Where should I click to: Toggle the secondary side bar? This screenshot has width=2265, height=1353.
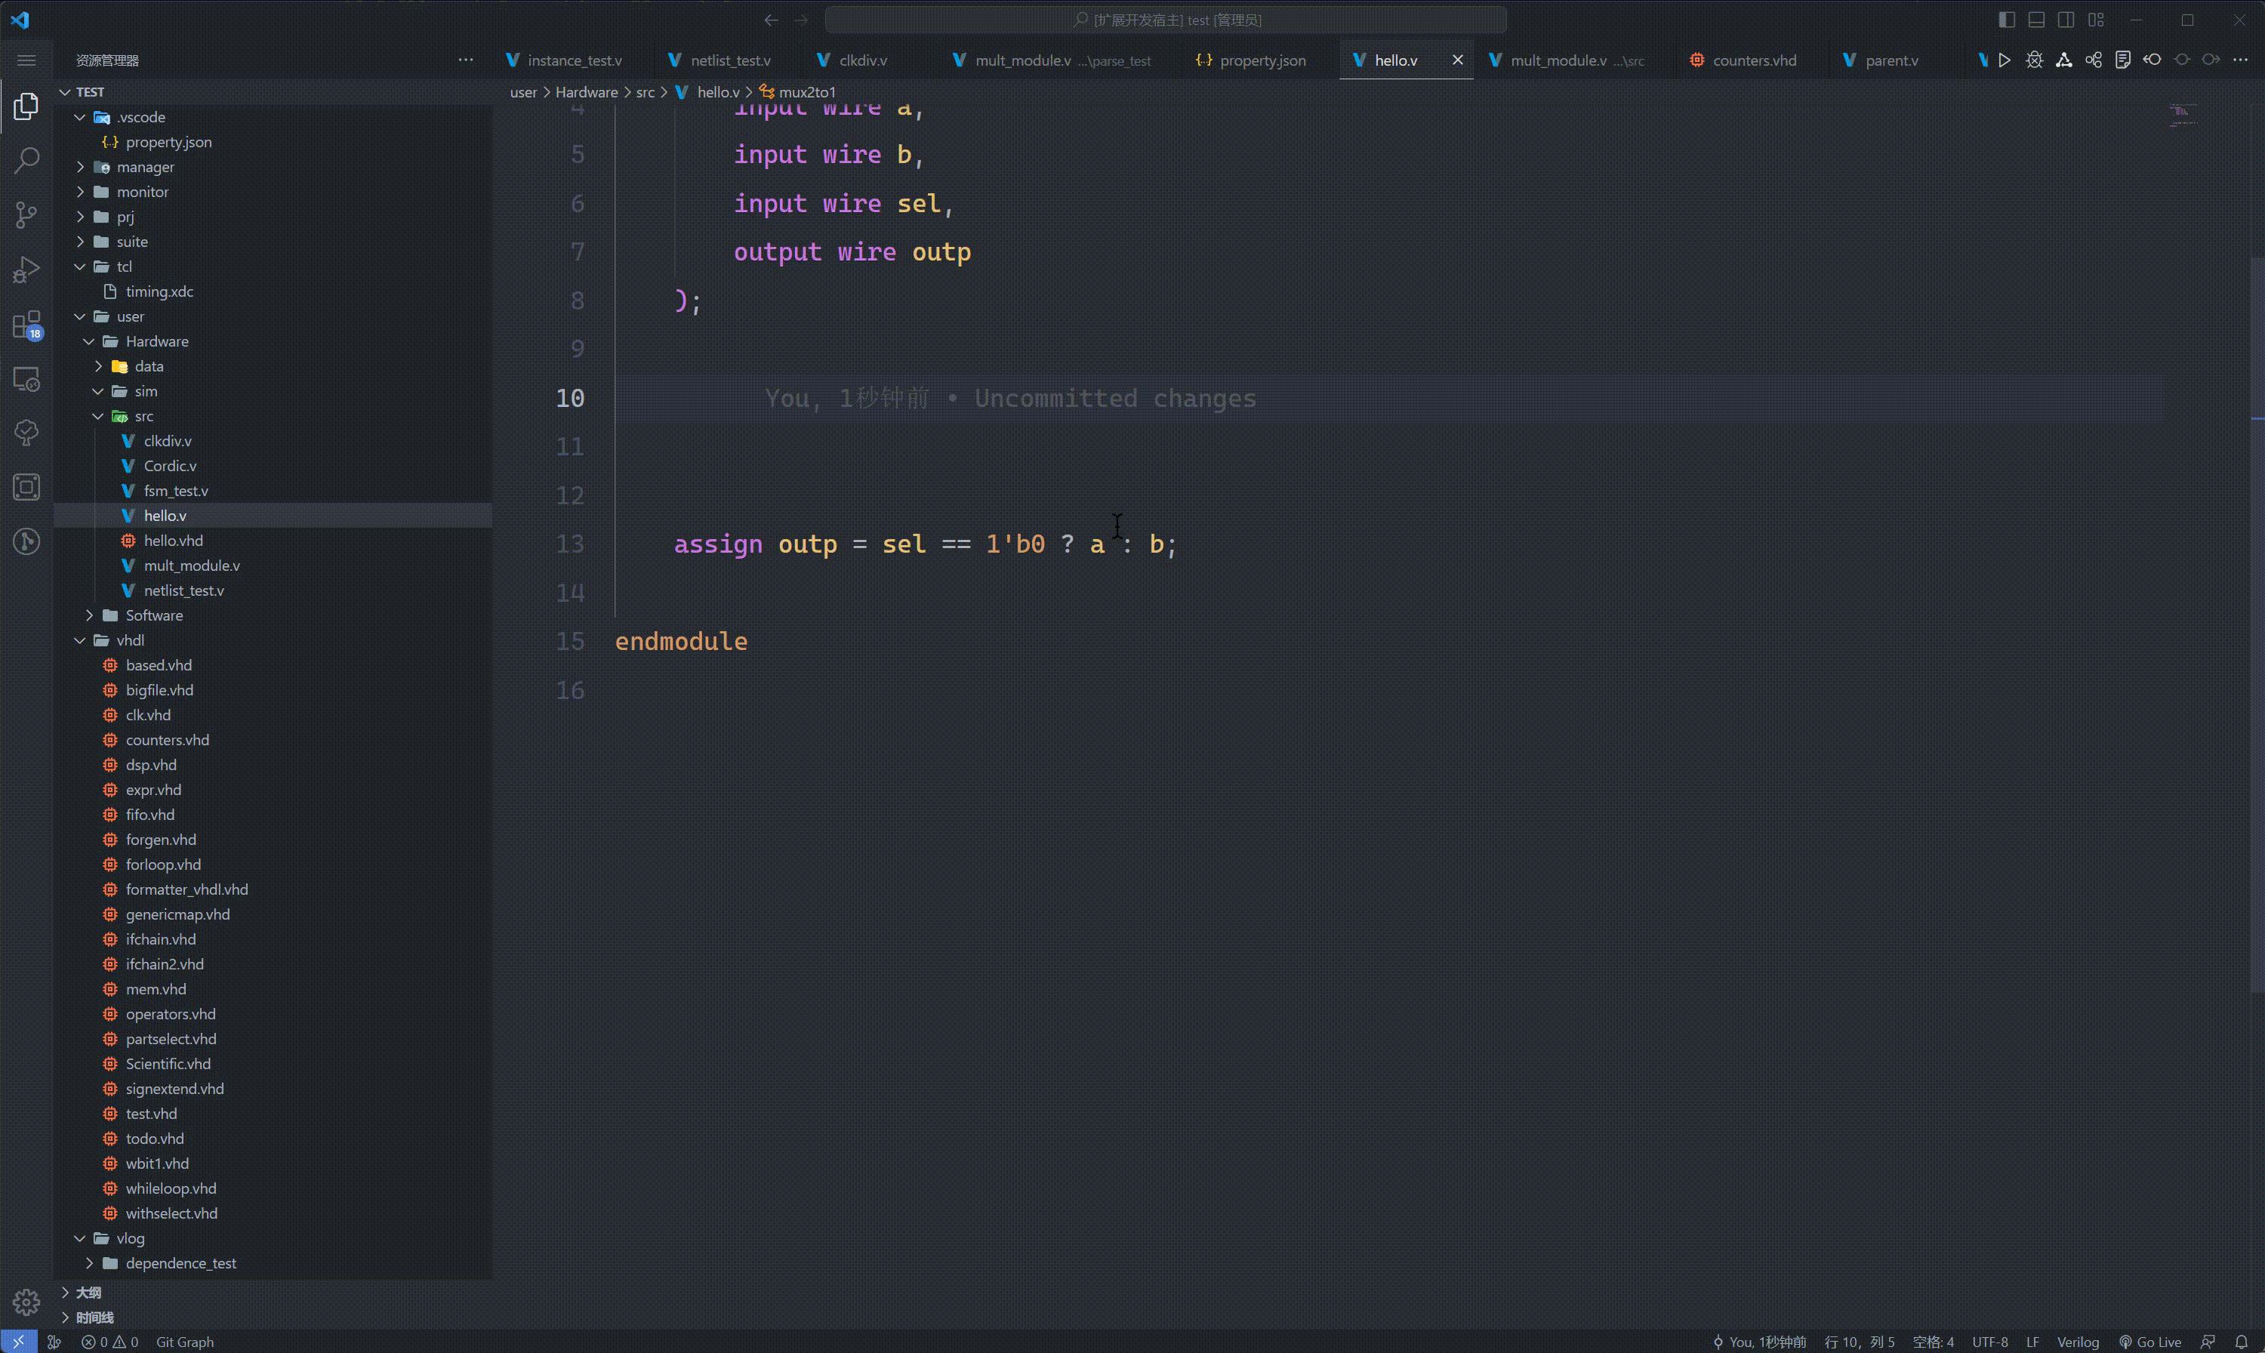[x=2066, y=19]
